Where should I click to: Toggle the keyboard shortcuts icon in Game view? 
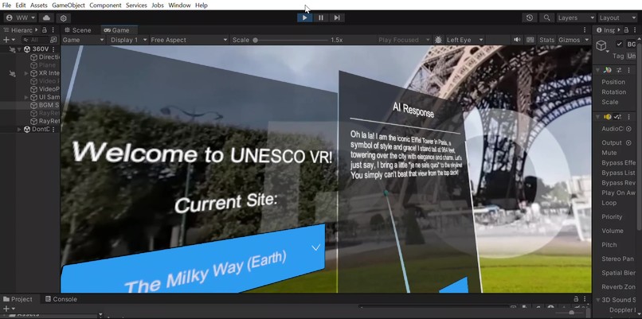coord(530,40)
